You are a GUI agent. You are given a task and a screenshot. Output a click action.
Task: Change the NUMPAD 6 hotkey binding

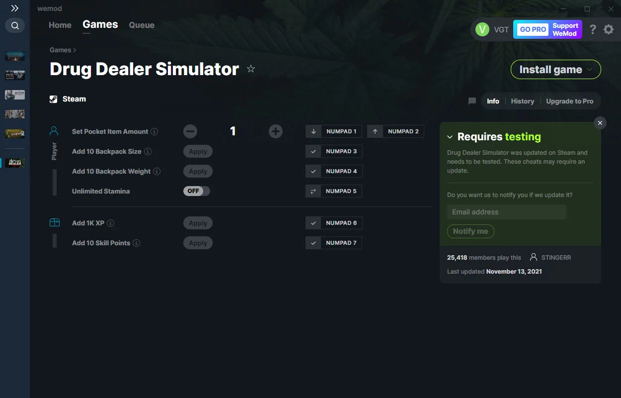334,223
